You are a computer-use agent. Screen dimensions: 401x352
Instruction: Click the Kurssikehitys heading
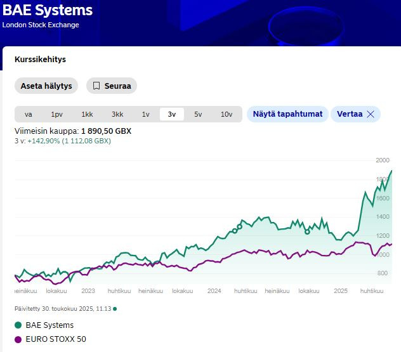[x=40, y=60]
